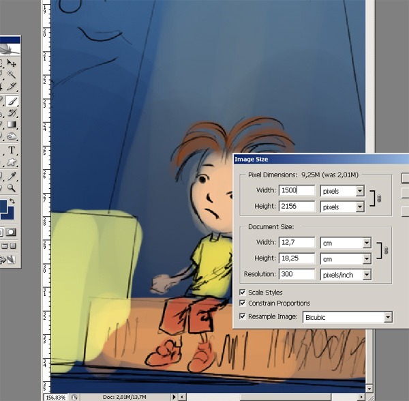
Task: Click the foreground color swatch
Action: coord(3,206)
